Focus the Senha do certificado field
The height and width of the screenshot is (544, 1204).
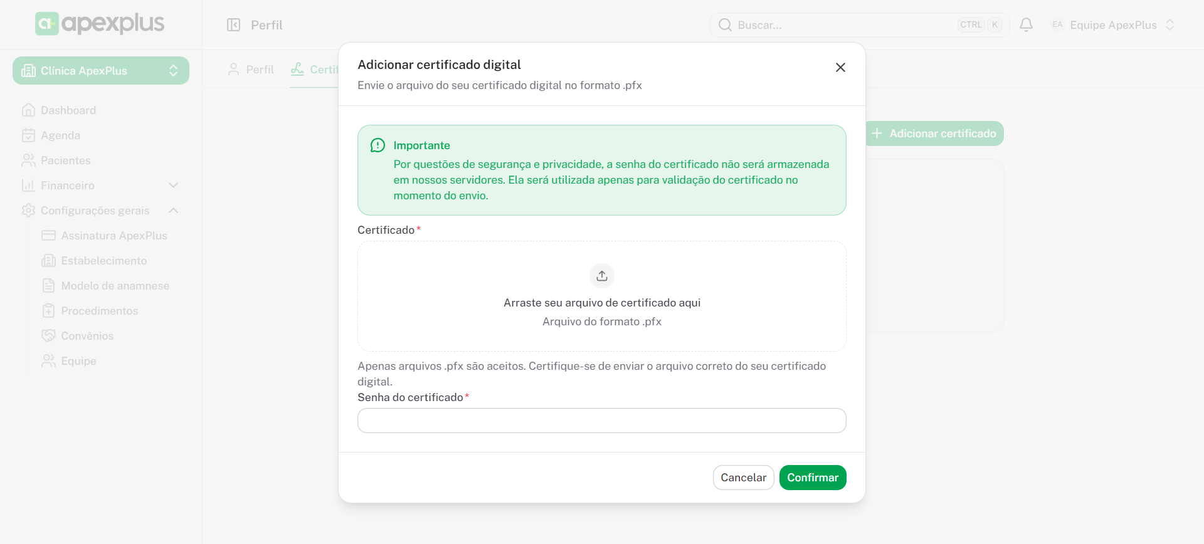pos(601,421)
